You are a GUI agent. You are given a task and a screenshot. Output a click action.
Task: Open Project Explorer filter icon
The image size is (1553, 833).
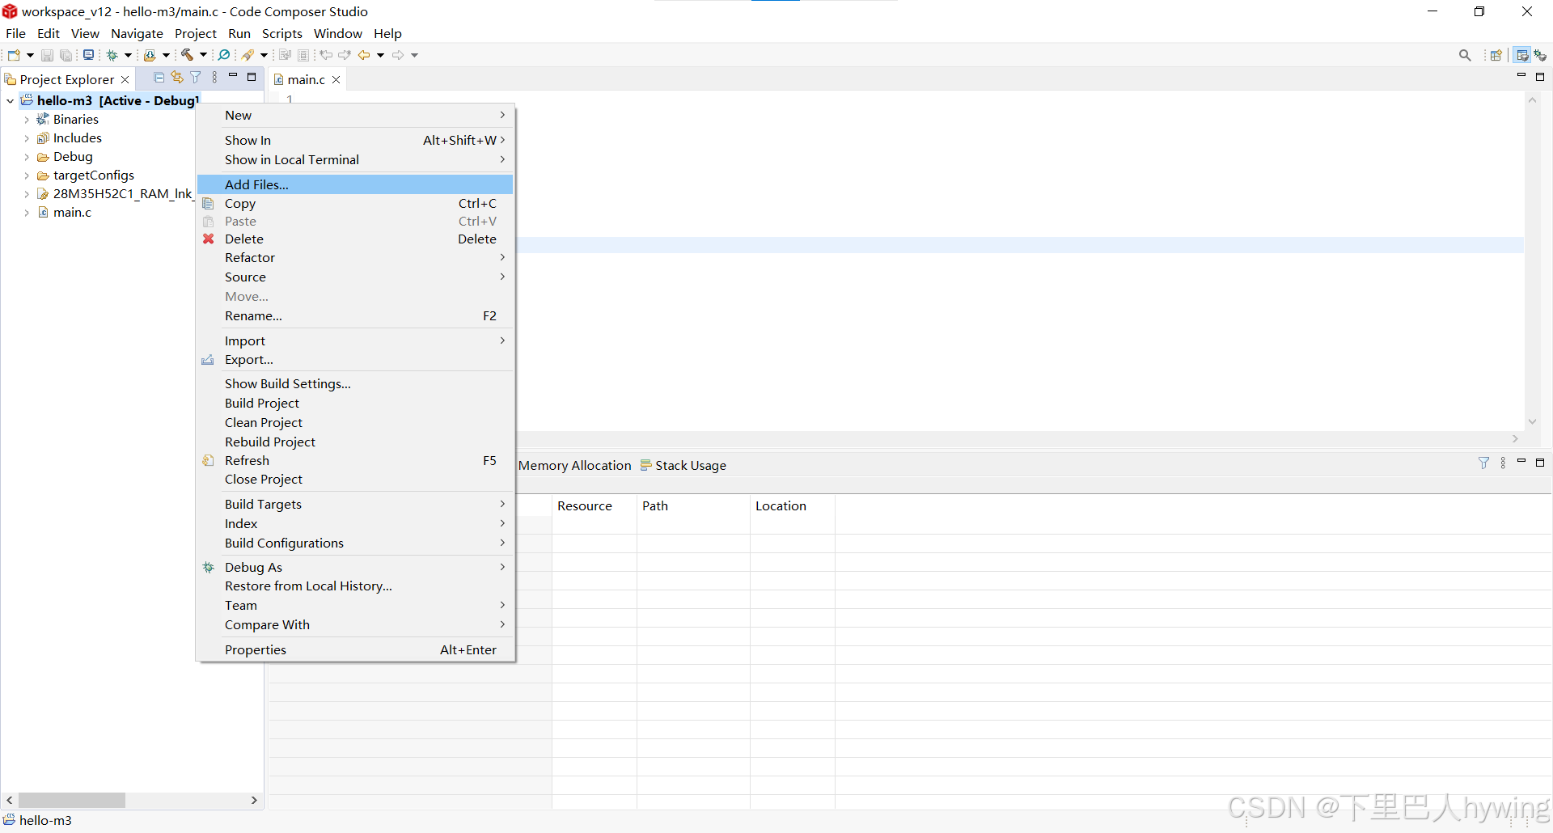(x=196, y=78)
